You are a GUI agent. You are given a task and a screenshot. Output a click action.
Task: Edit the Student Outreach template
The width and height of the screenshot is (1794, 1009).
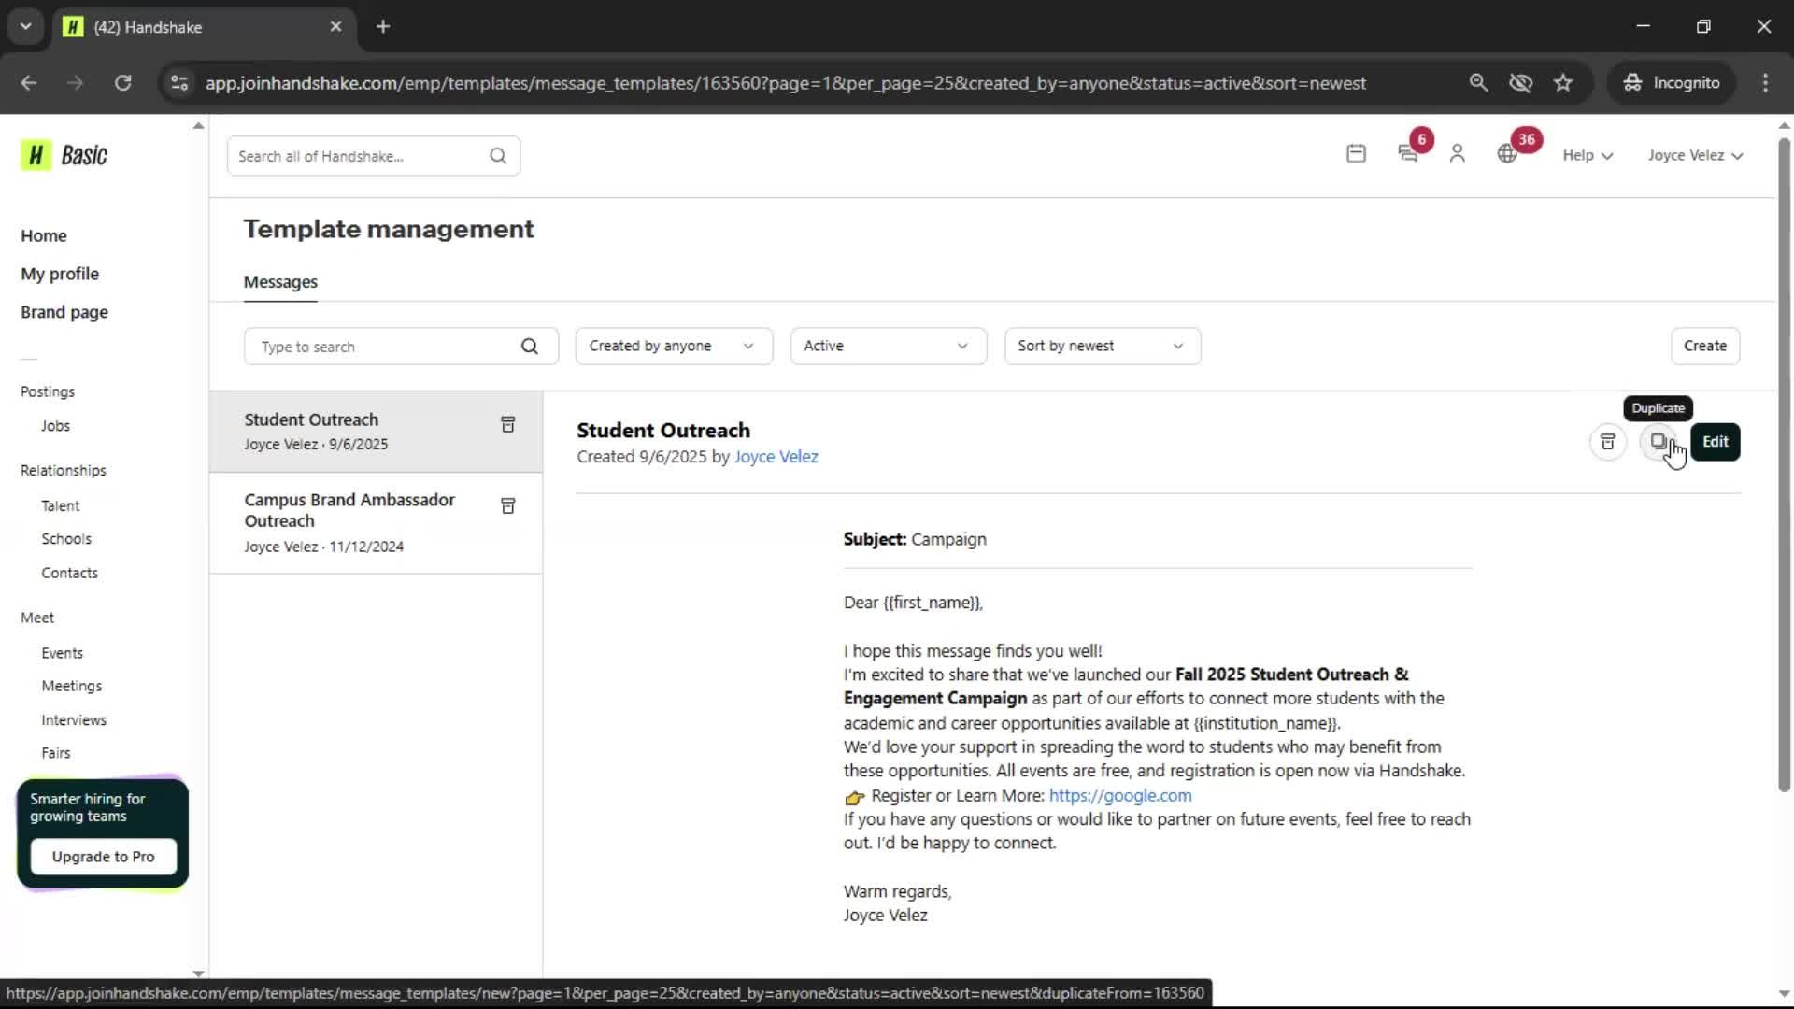pyautogui.click(x=1715, y=442)
